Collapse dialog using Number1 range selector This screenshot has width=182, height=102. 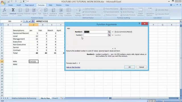click(x=109, y=32)
